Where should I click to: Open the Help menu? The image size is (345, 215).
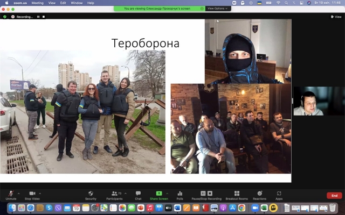point(91,3)
